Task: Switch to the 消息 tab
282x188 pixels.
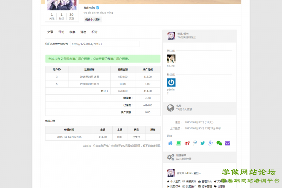Action: [x=83, y=32]
